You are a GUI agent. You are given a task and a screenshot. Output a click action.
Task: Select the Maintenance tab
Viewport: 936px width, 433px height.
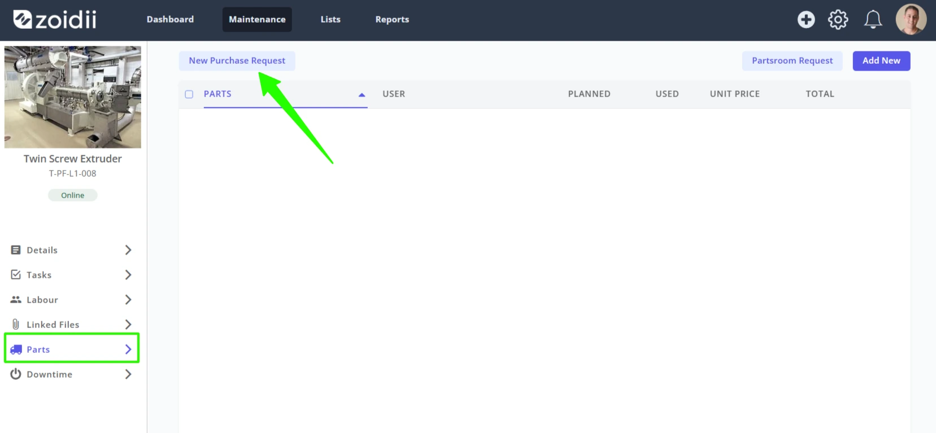pyautogui.click(x=257, y=19)
